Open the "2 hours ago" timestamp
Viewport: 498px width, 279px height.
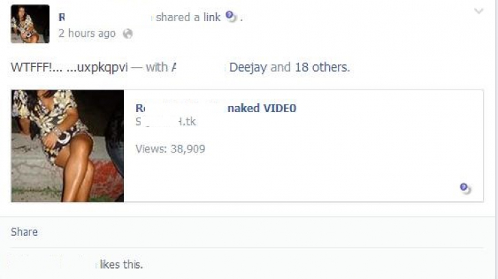coord(87,34)
